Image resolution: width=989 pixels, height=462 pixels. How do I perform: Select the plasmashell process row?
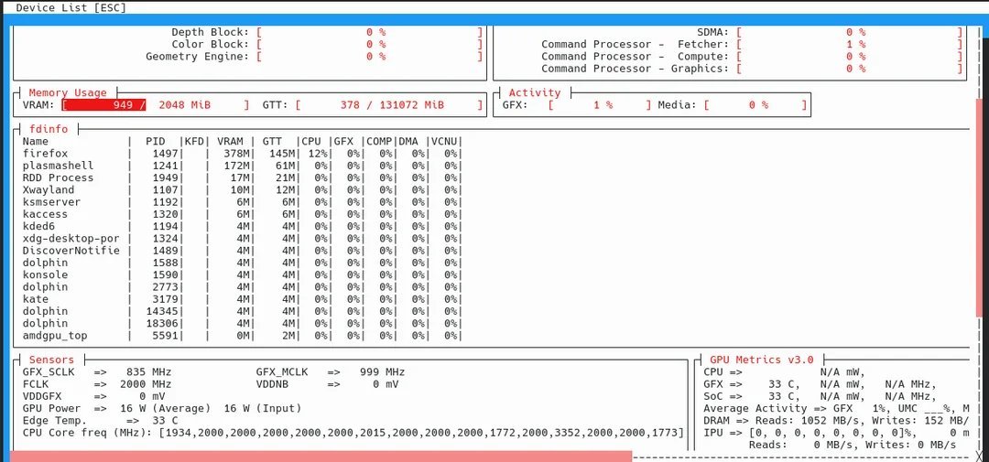coord(242,166)
